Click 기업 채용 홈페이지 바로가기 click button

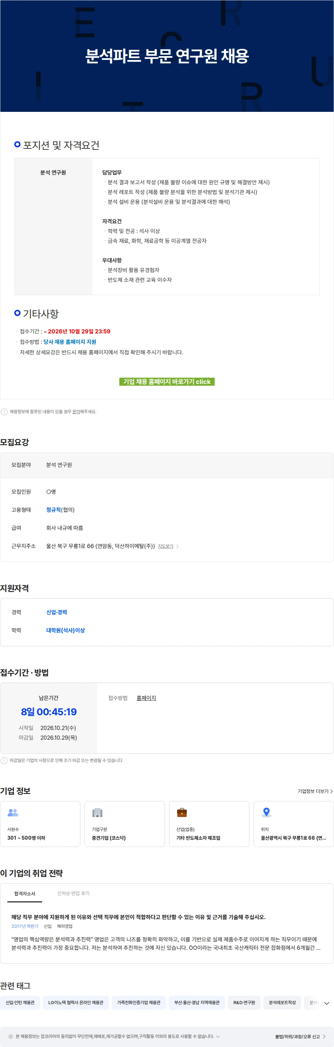pos(167,382)
